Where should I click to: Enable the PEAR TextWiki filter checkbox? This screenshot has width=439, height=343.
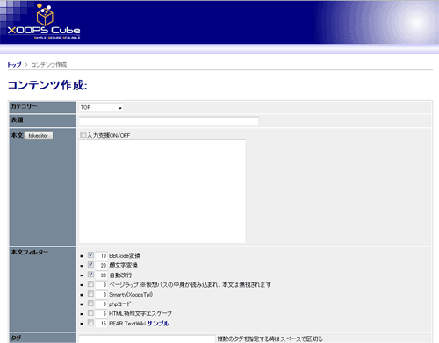pyautogui.click(x=90, y=323)
